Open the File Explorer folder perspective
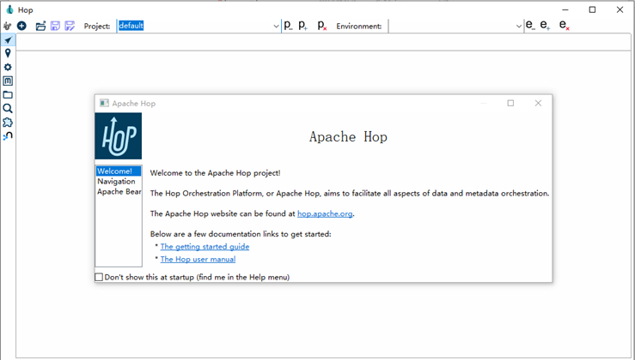Image resolution: width=635 pixels, height=360 pixels. (x=8, y=95)
